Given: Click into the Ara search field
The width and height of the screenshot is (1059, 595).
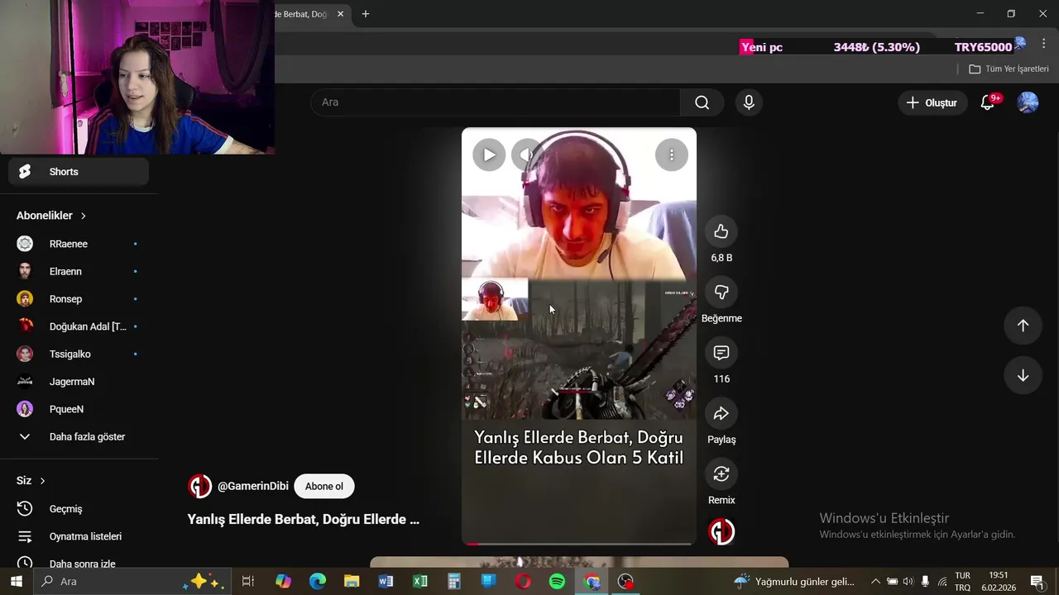Looking at the screenshot, I should point(496,102).
